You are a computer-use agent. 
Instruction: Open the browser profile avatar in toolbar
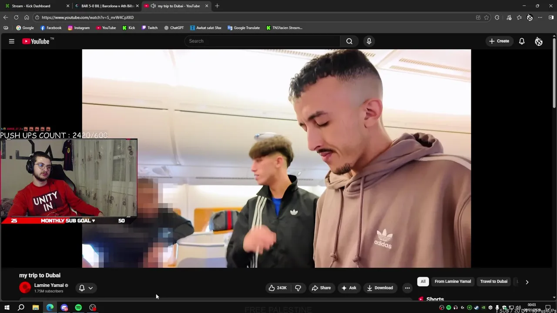pyautogui.click(x=530, y=17)
